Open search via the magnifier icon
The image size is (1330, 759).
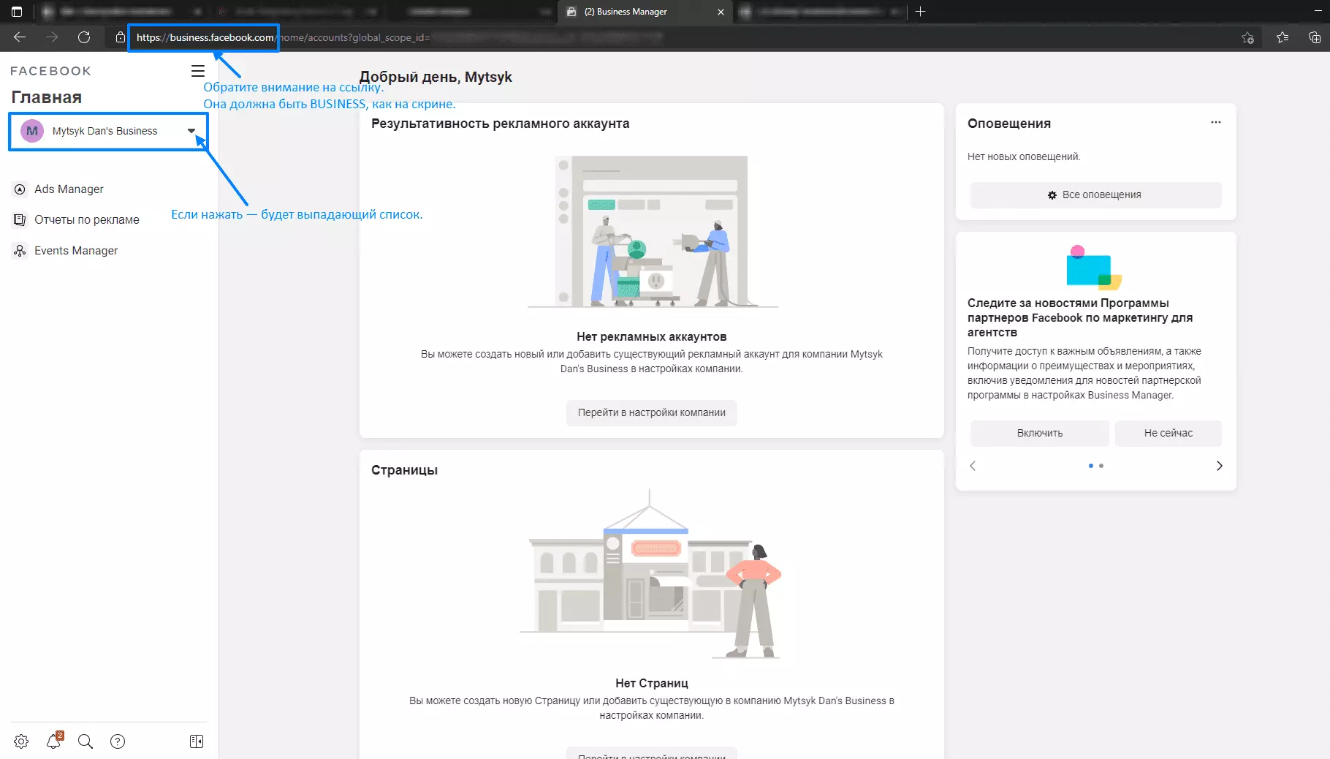pyautogui.click(x=85, y=741)
